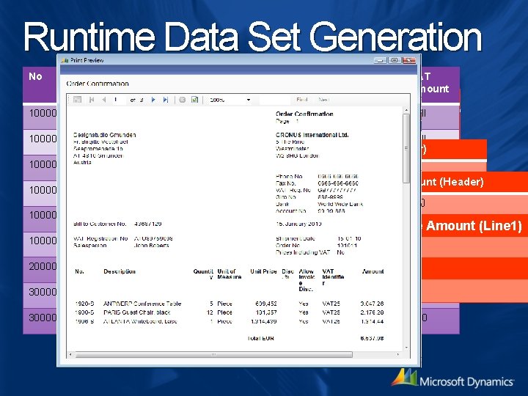This screenshot has width=528, height=396.
Task: Click 'ANTWERP Conference Table' line description
Action: tap(142, 304)
